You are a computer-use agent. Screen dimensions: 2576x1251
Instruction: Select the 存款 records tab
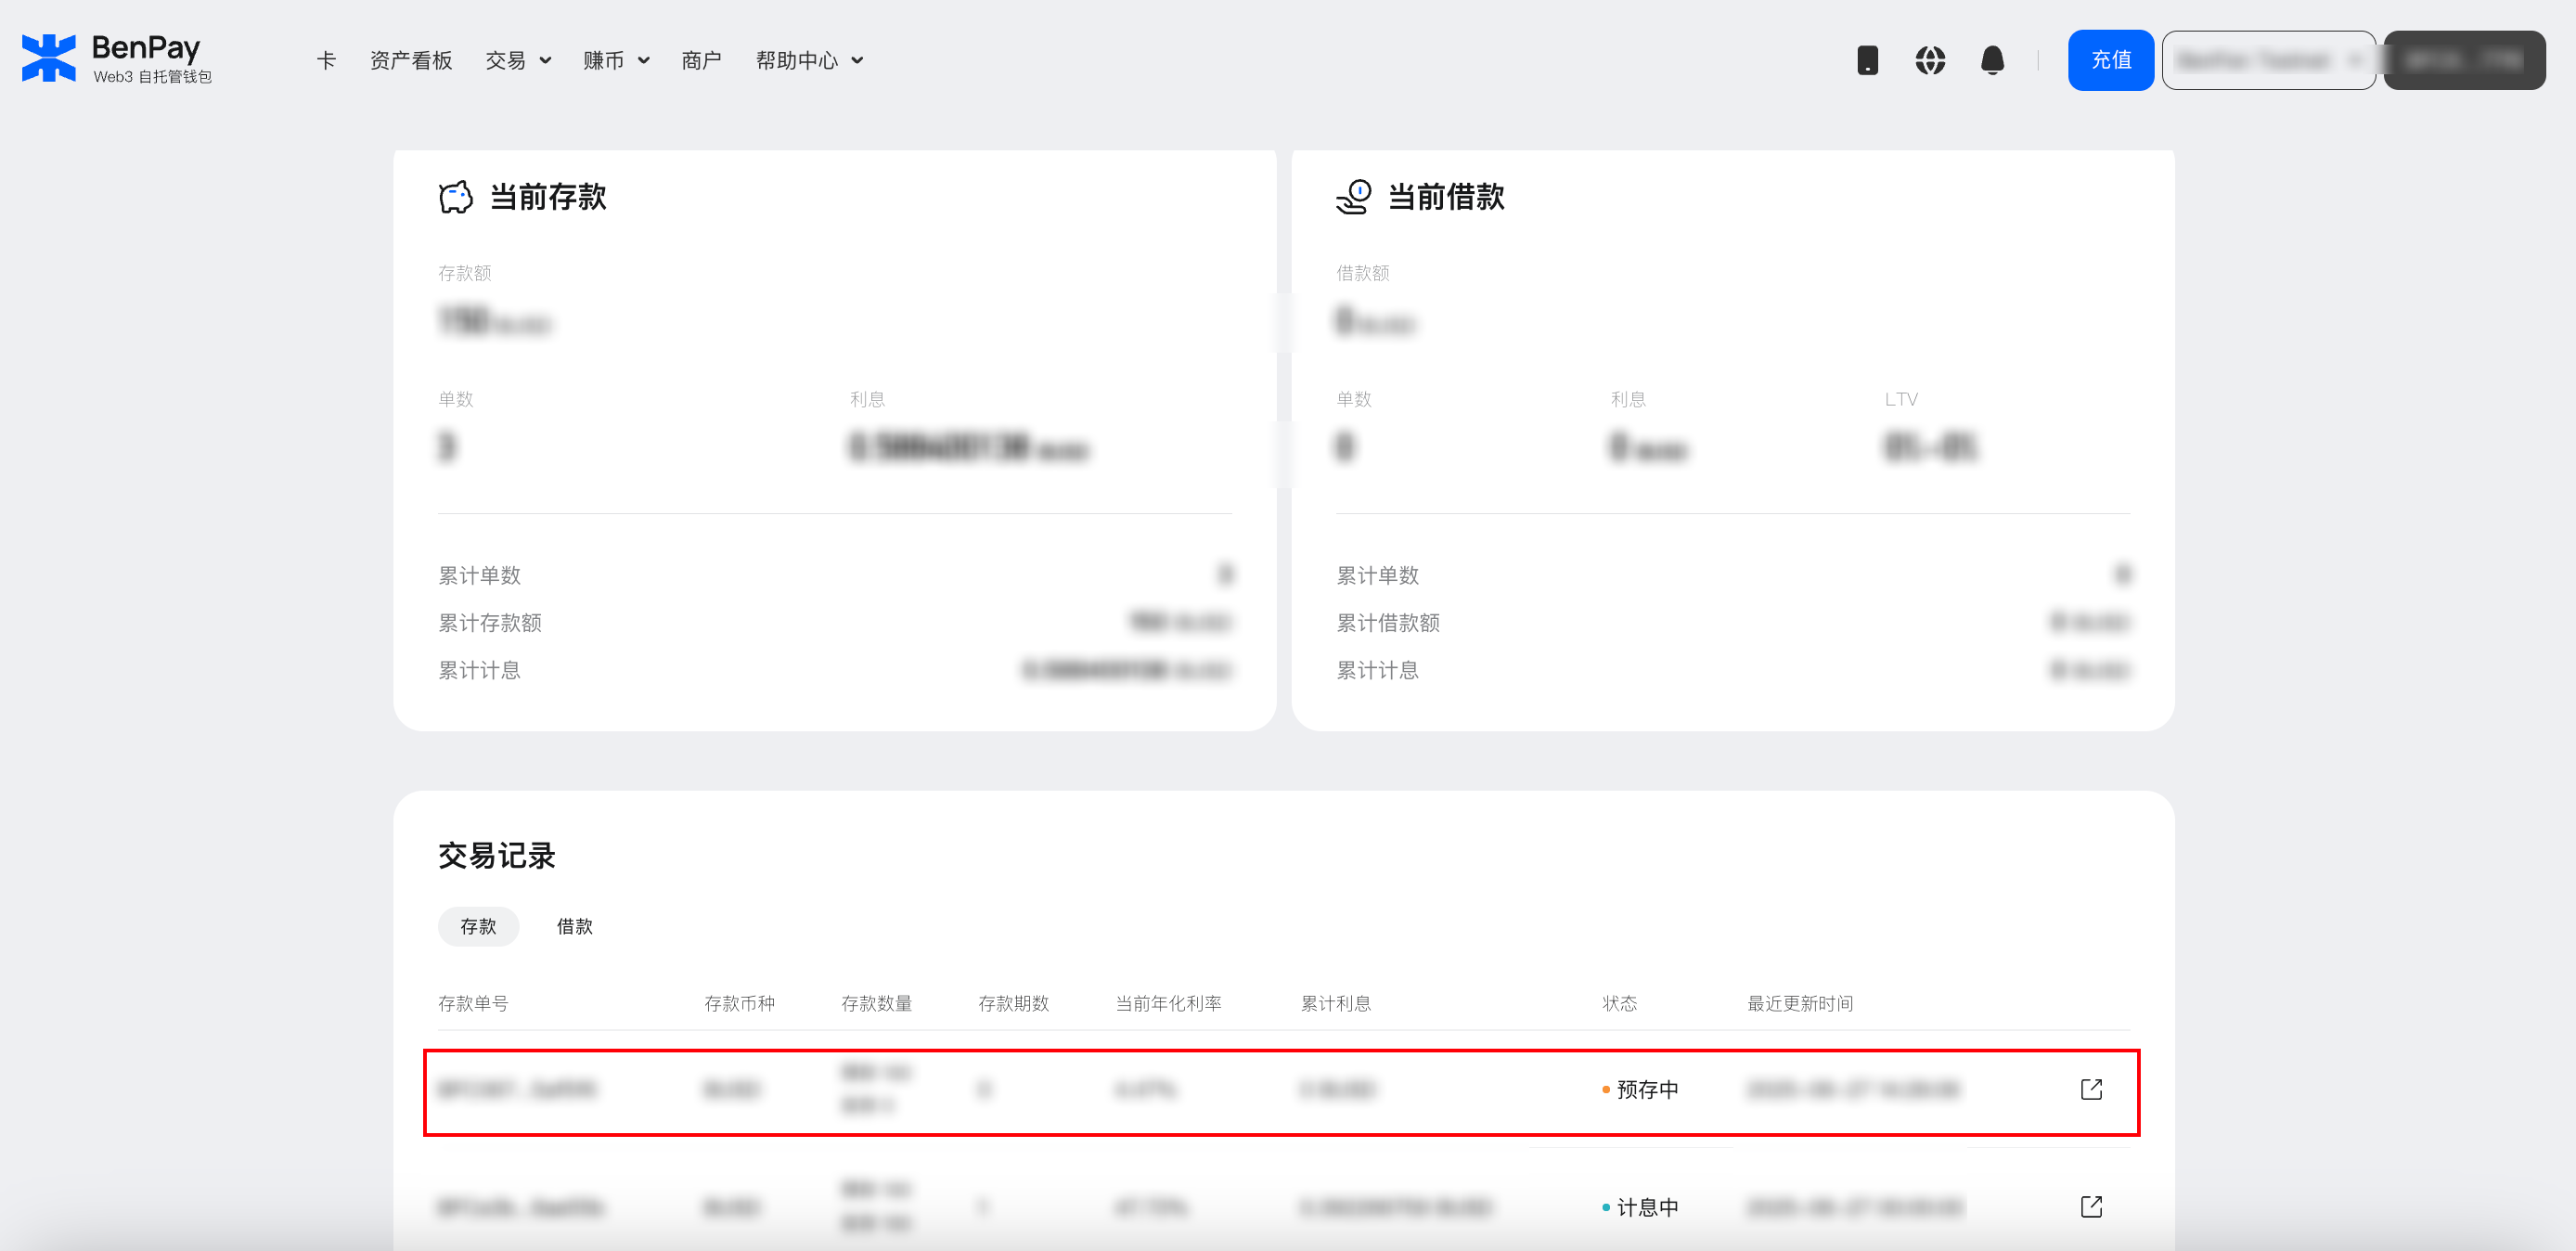[478, 926]
